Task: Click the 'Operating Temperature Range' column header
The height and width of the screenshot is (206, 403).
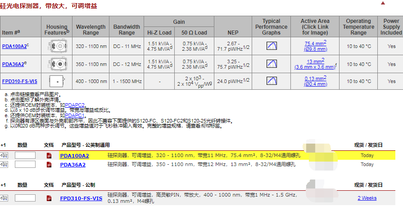Action: point(358,26)
